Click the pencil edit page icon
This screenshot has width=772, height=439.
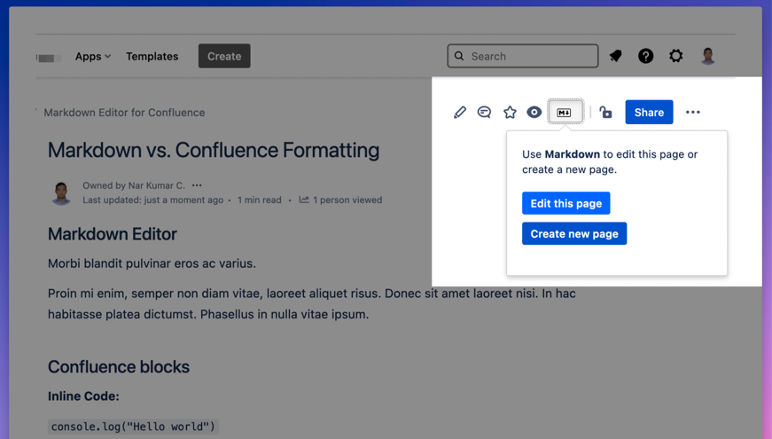tap(459, 113)
